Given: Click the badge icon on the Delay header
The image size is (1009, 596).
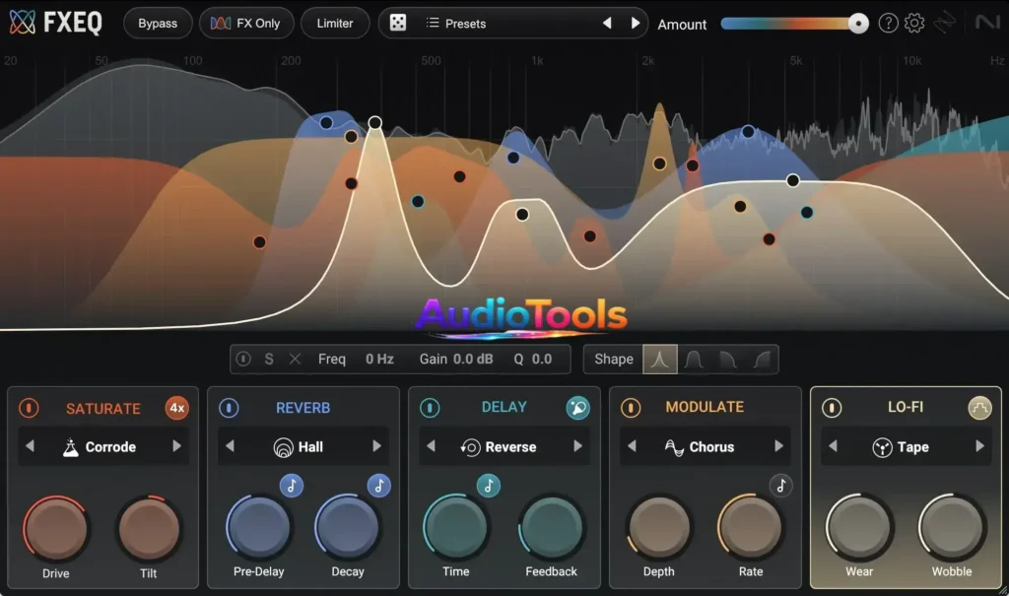Looking at the screenshot, I should click(577, 406).
